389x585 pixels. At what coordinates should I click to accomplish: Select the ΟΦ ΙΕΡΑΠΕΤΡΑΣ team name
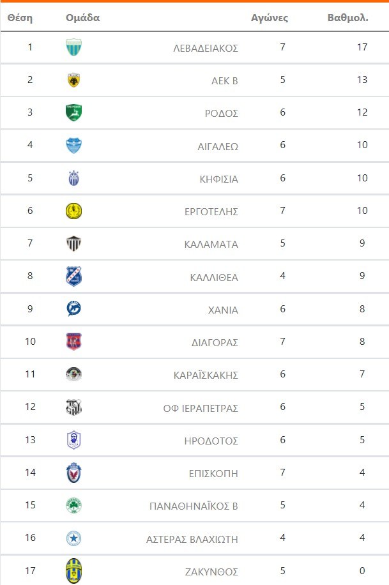click(x=201, y=409)
